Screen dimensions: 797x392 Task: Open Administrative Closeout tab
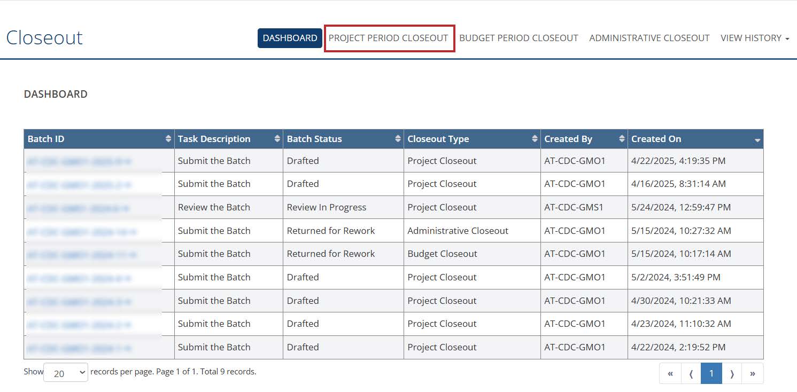pos(649,38)
